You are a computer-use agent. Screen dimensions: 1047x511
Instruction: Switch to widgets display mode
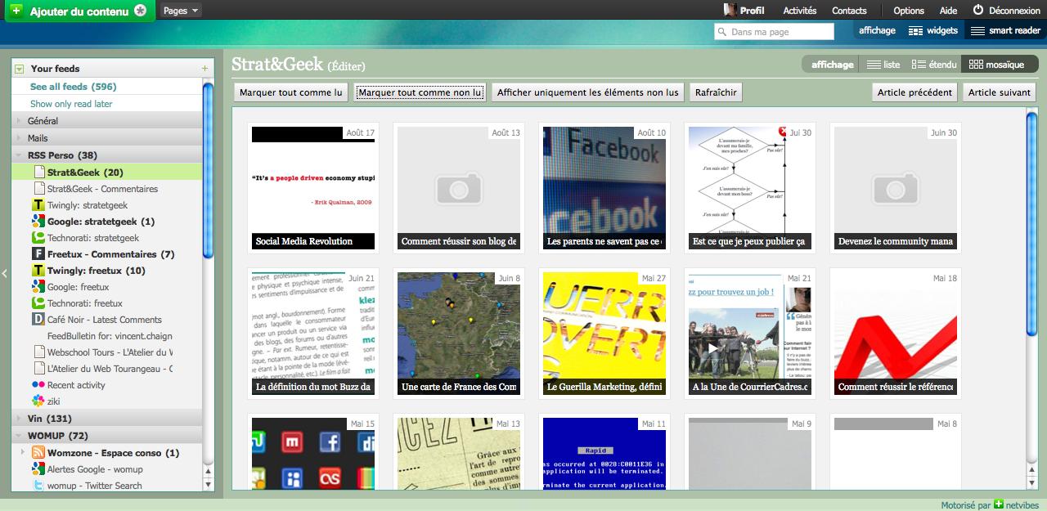[933, 30]
